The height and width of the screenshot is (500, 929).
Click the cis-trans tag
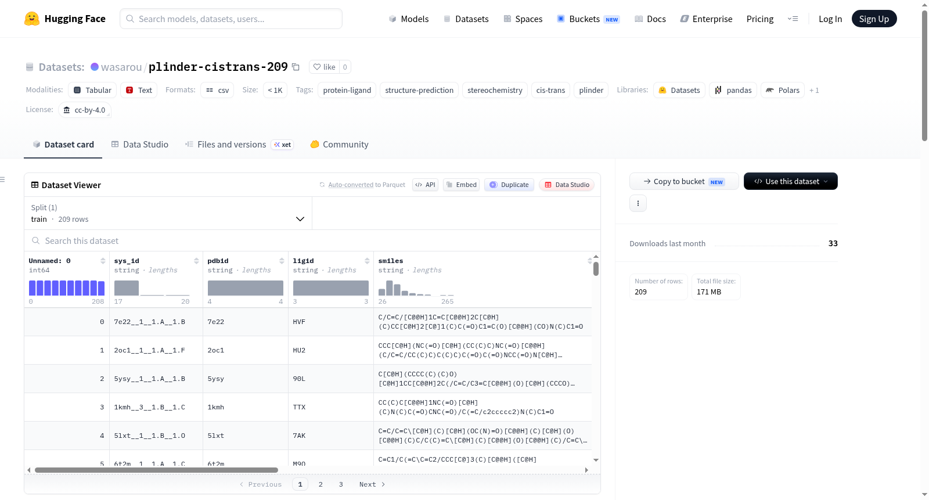550,90
